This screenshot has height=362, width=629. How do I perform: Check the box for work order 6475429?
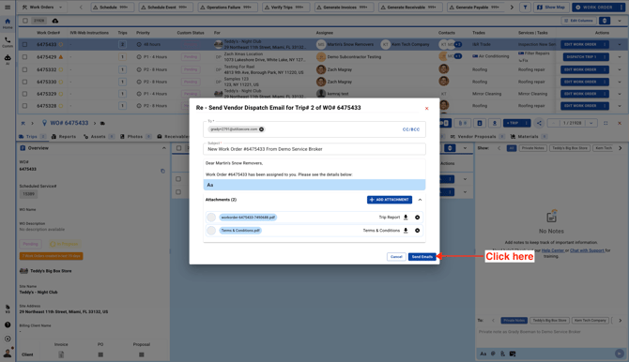tap(24, 57)
